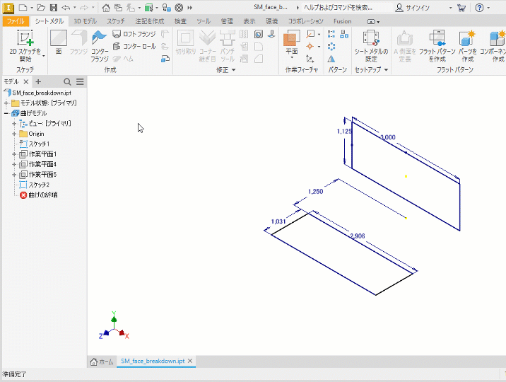Close the モデル browser panel
This screenshot has width=506, height=382.
[x=26, y=81]
